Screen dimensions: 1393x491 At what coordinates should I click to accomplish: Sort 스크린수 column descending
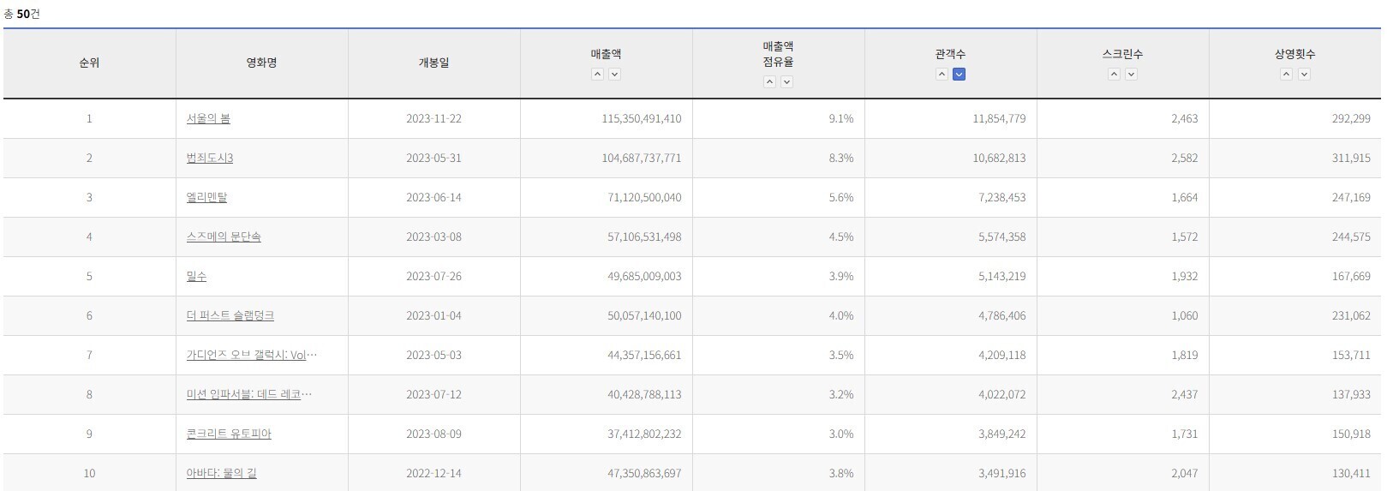click(1131, 75)
